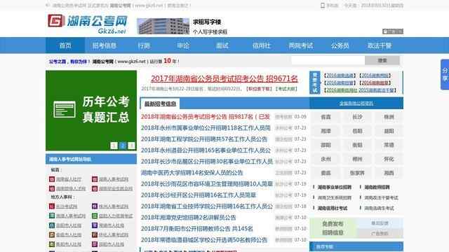Open the 湖南教师招聘 link
Viewport: 449px width, 252px height.
tap(377, 187)
